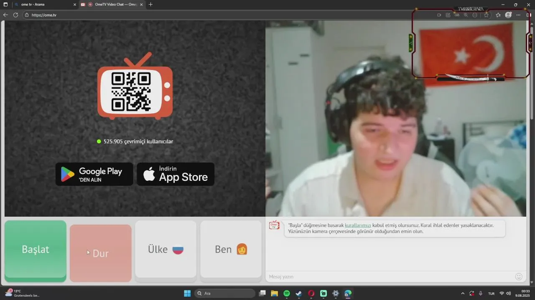
Task: Open the favorites list icon
Action: coord(498,15)
